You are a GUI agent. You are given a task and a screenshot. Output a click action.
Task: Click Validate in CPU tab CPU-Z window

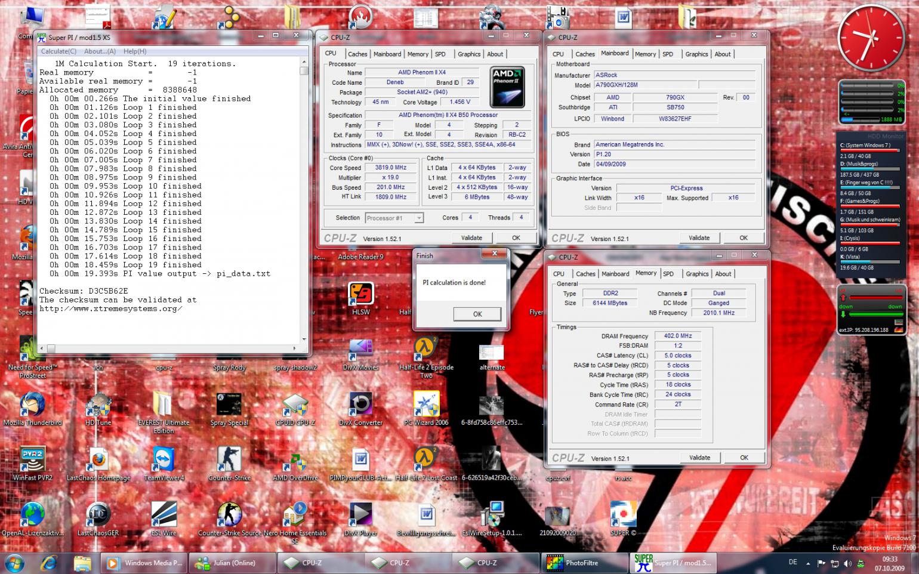tap(471, 237)
